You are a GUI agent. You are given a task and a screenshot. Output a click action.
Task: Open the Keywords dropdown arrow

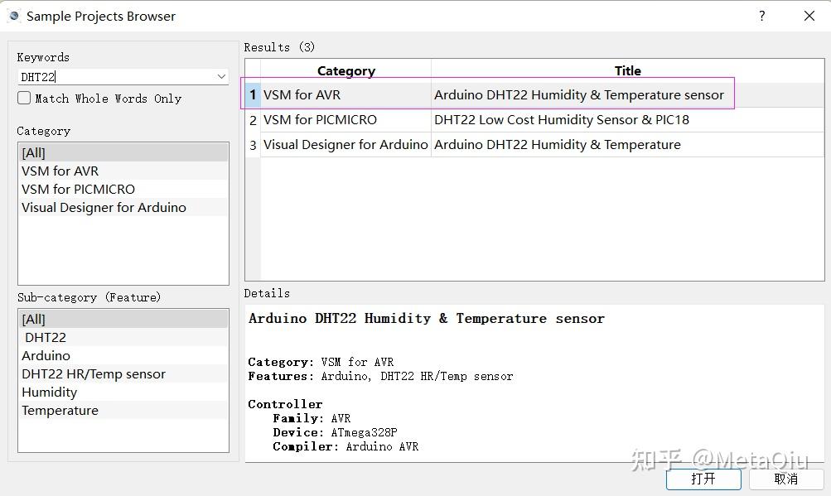tap(221, 77)
